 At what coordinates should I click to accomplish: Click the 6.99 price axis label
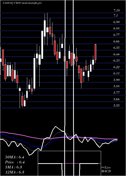116,22
